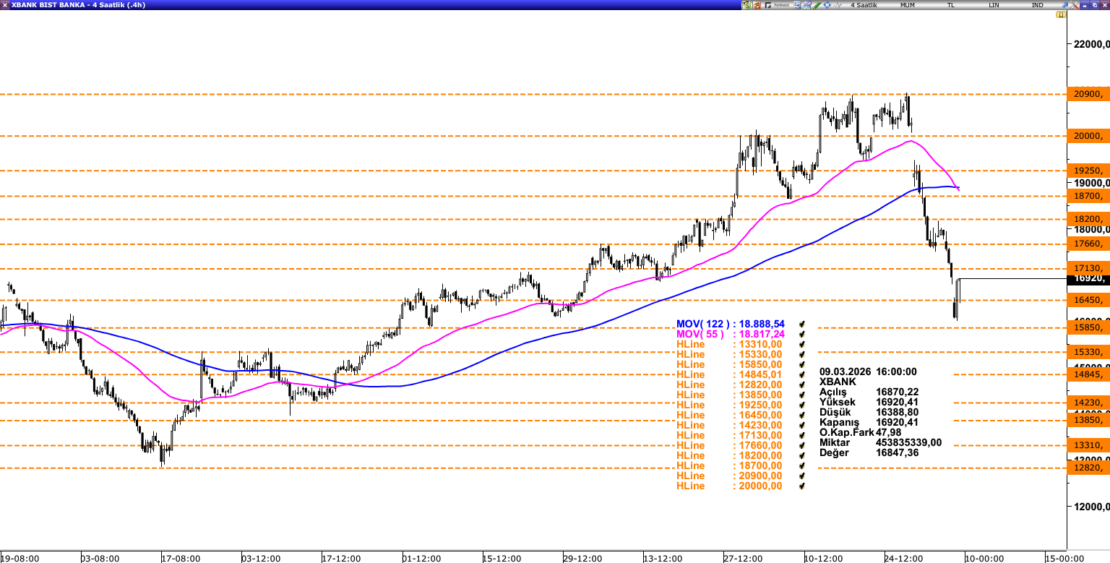
Task: Select the pencil drawing tool icon
Action: tap(817, 5)
